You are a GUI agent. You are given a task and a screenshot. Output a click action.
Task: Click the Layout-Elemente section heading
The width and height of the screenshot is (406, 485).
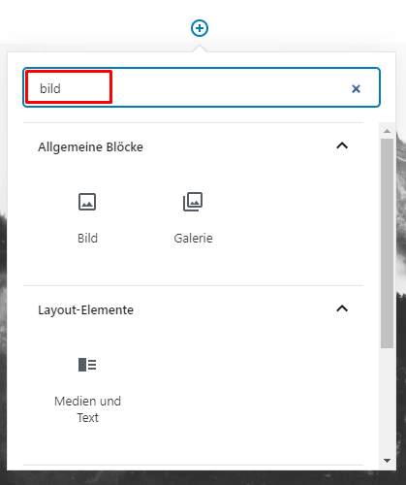click(85, 310)
